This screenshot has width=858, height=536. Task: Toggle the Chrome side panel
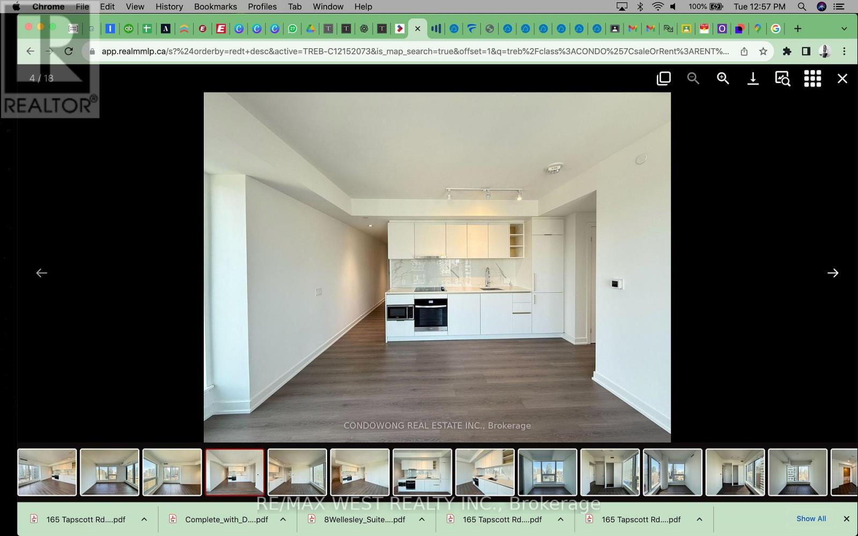point(805,51)
